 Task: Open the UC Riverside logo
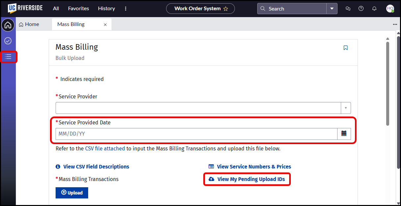[25, 9]
